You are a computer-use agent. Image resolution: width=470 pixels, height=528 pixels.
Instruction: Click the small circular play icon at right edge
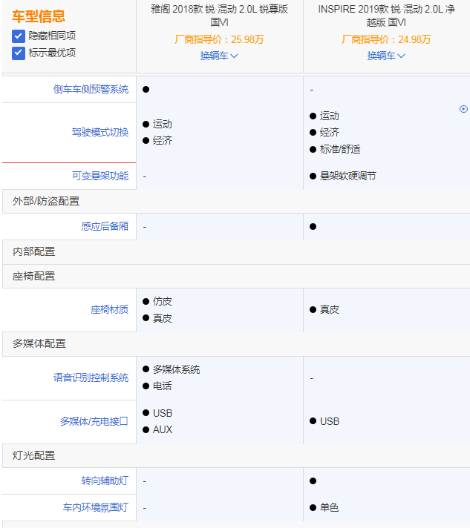463,109
